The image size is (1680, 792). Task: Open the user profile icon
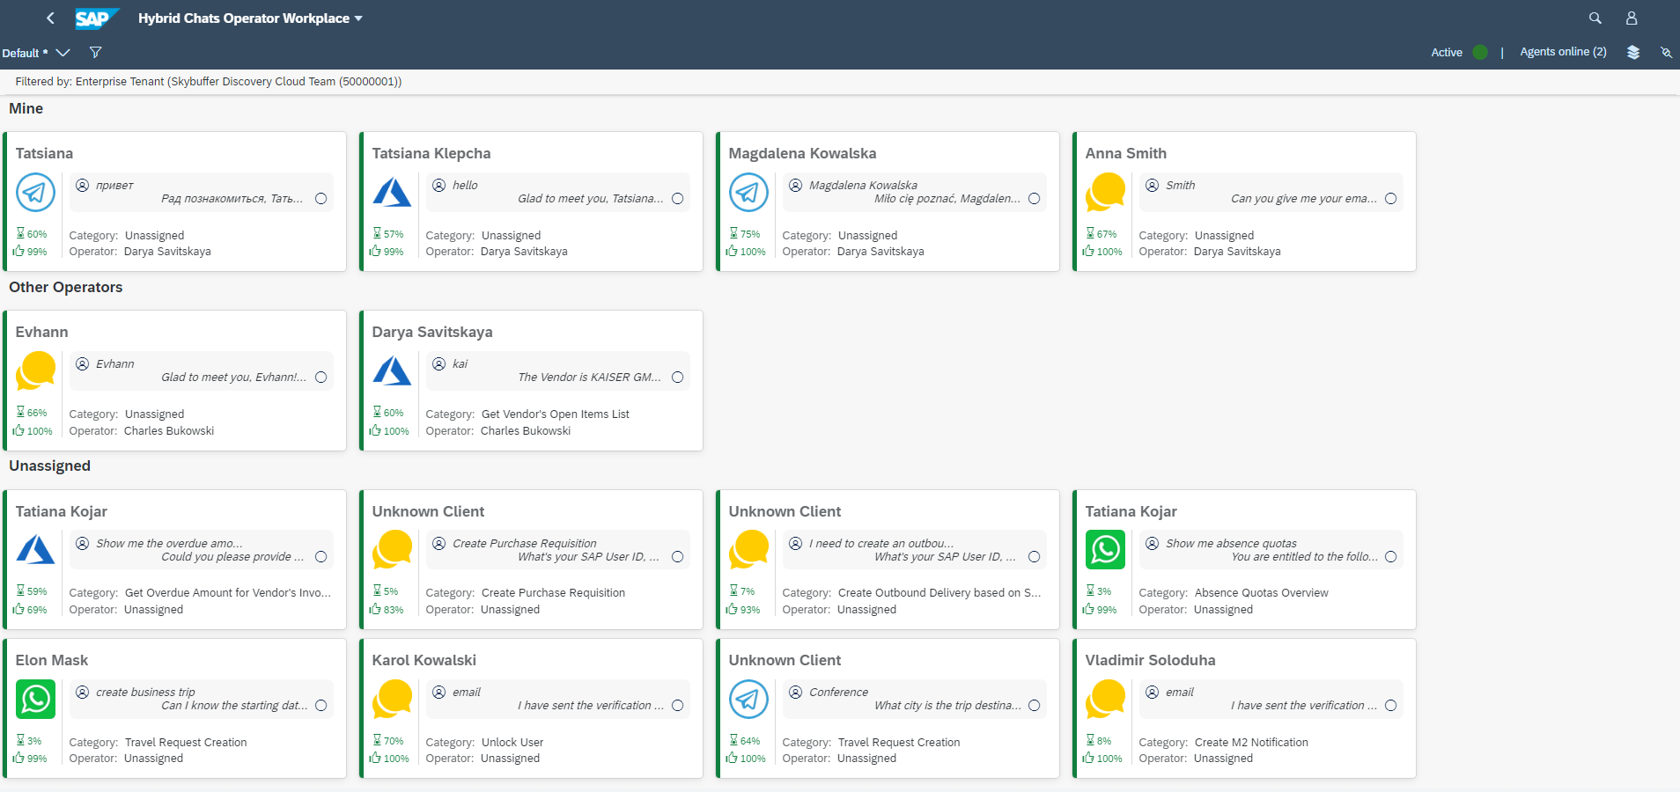point(1632,18)
